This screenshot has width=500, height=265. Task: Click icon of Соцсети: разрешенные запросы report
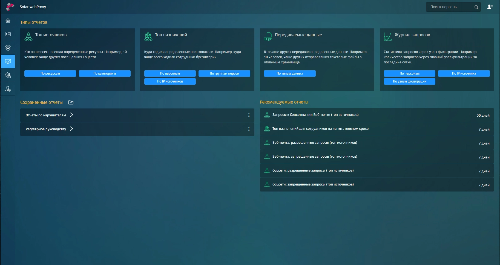tap(267, 171)
